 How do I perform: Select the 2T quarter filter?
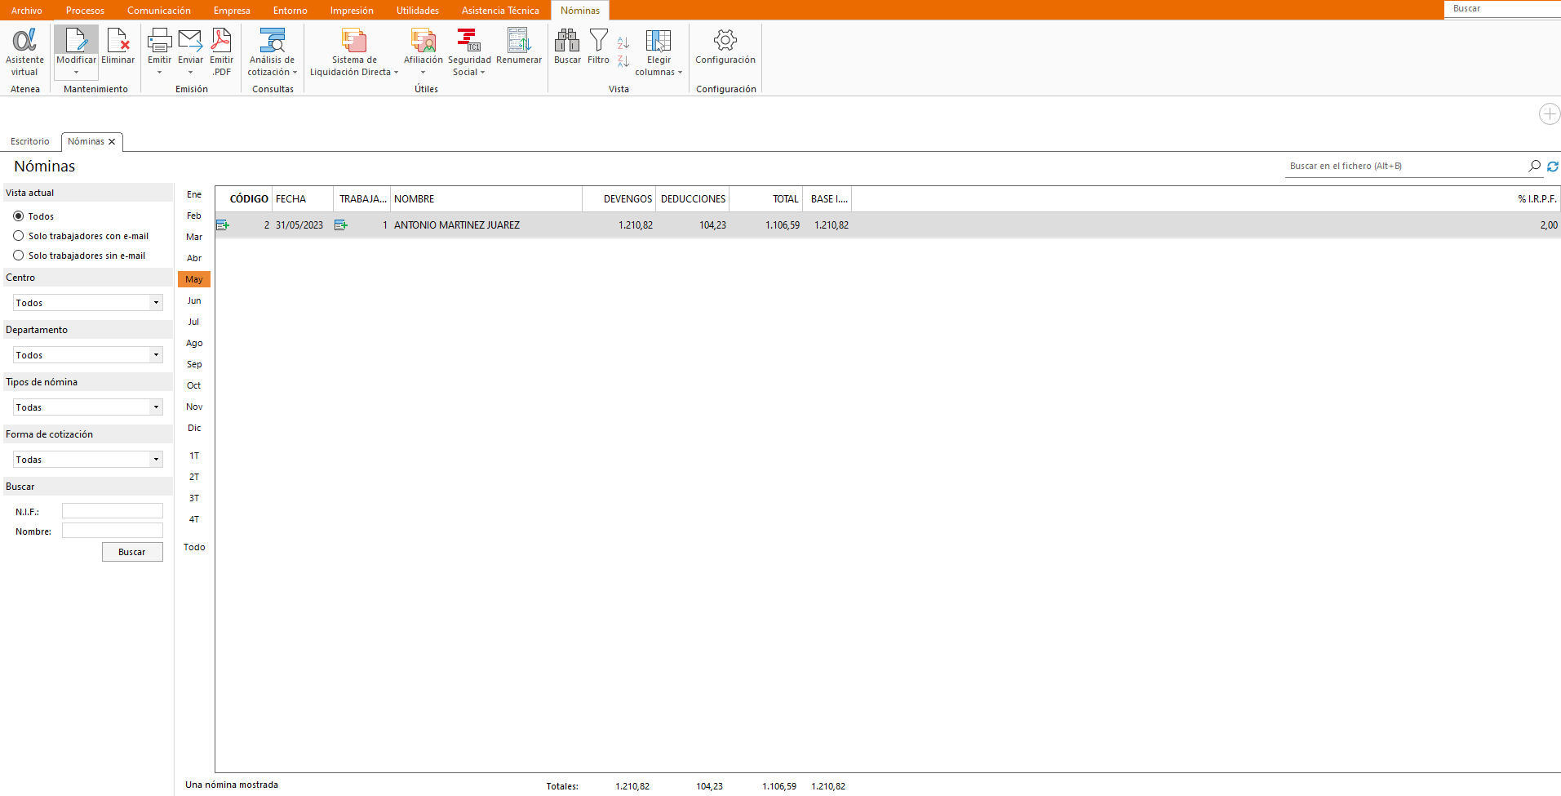click(194, 477)
